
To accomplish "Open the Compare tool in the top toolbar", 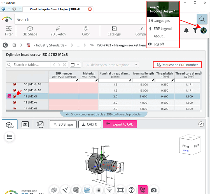I will [x=141, y=31].
